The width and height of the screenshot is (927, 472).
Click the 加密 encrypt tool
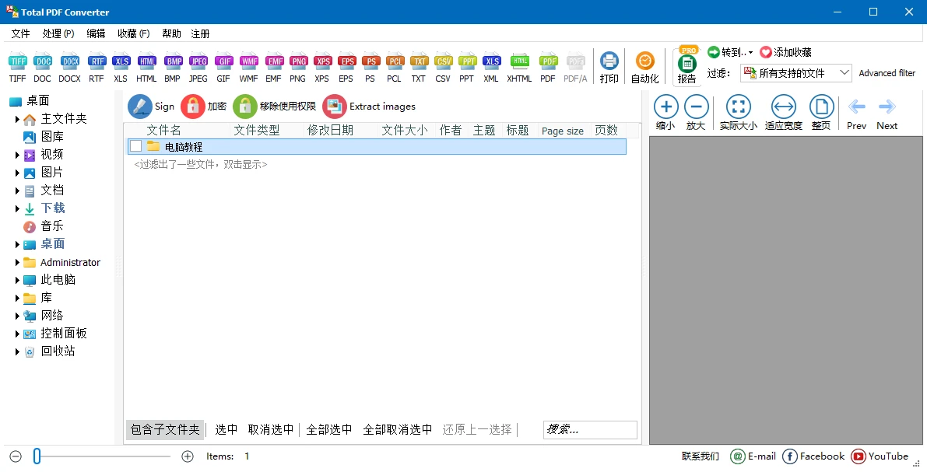(204, 107)
